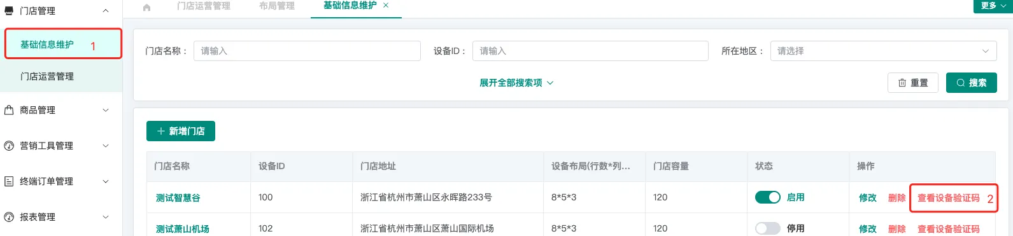Click the 搜索 button
1013x236 pixels.
click(972, 83)
